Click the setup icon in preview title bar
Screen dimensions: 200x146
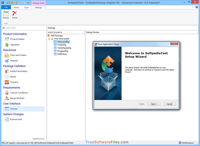96,44
